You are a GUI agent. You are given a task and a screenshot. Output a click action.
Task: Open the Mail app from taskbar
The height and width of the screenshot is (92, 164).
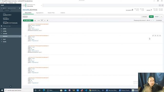[65, 90]
